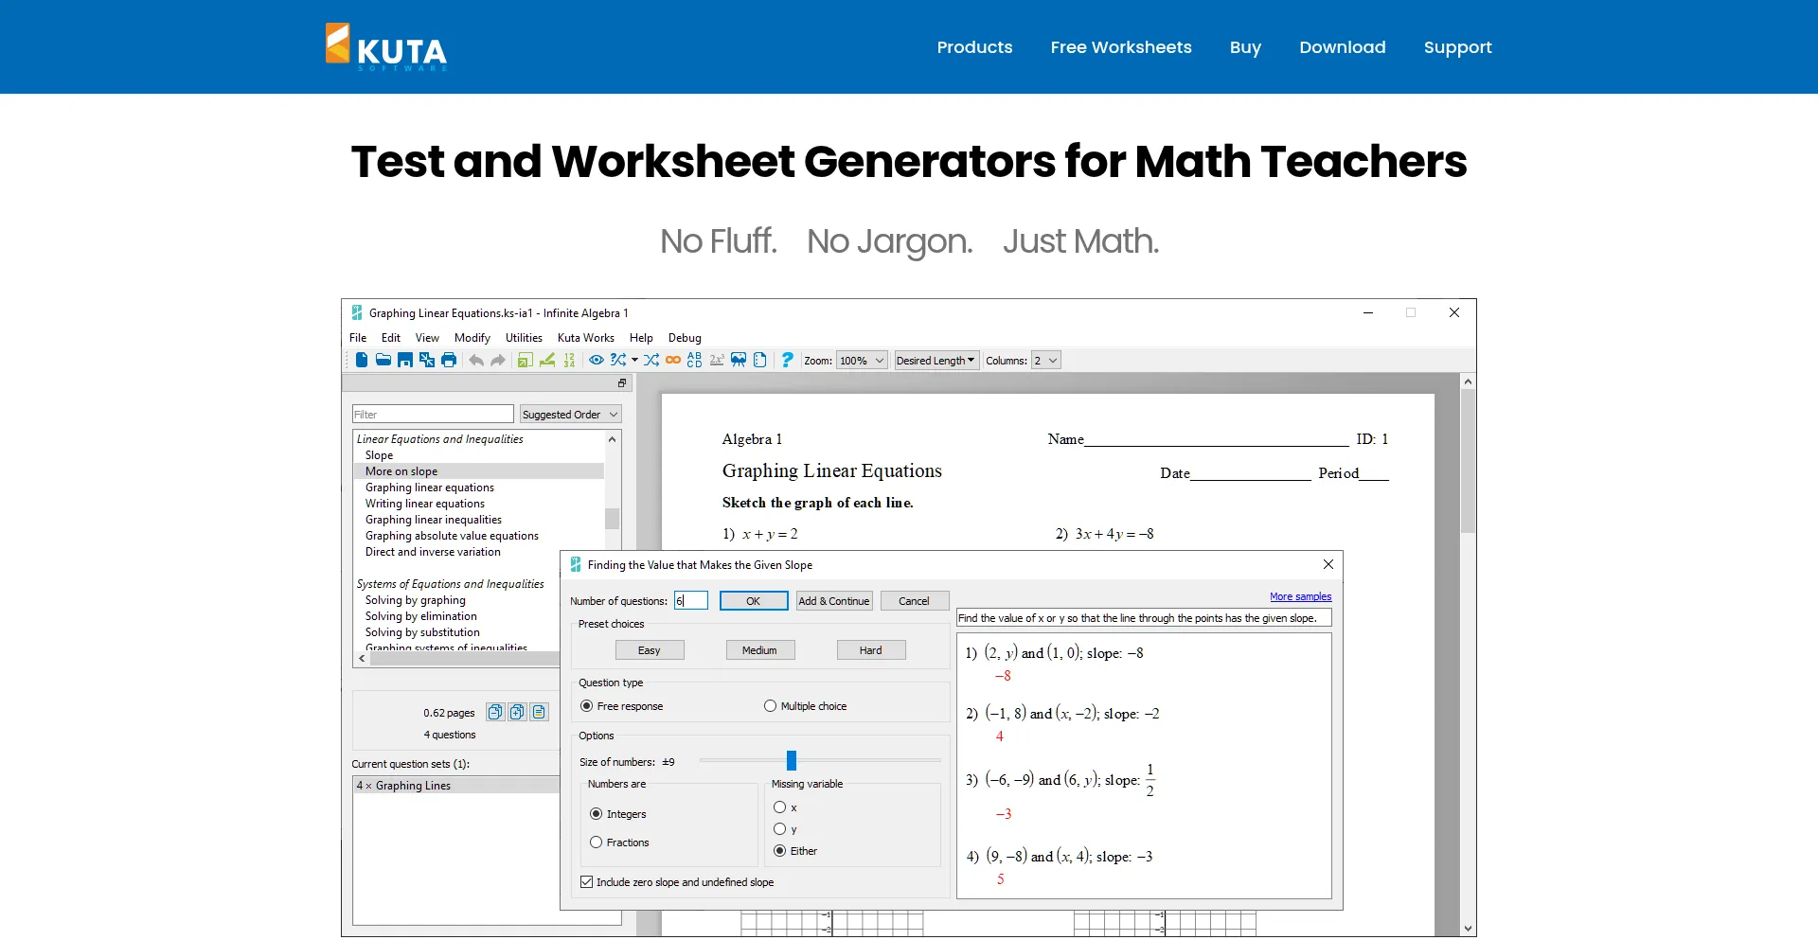Select the Fractions radio button
The image size is (1818, 940).
[x=597, y=842]
